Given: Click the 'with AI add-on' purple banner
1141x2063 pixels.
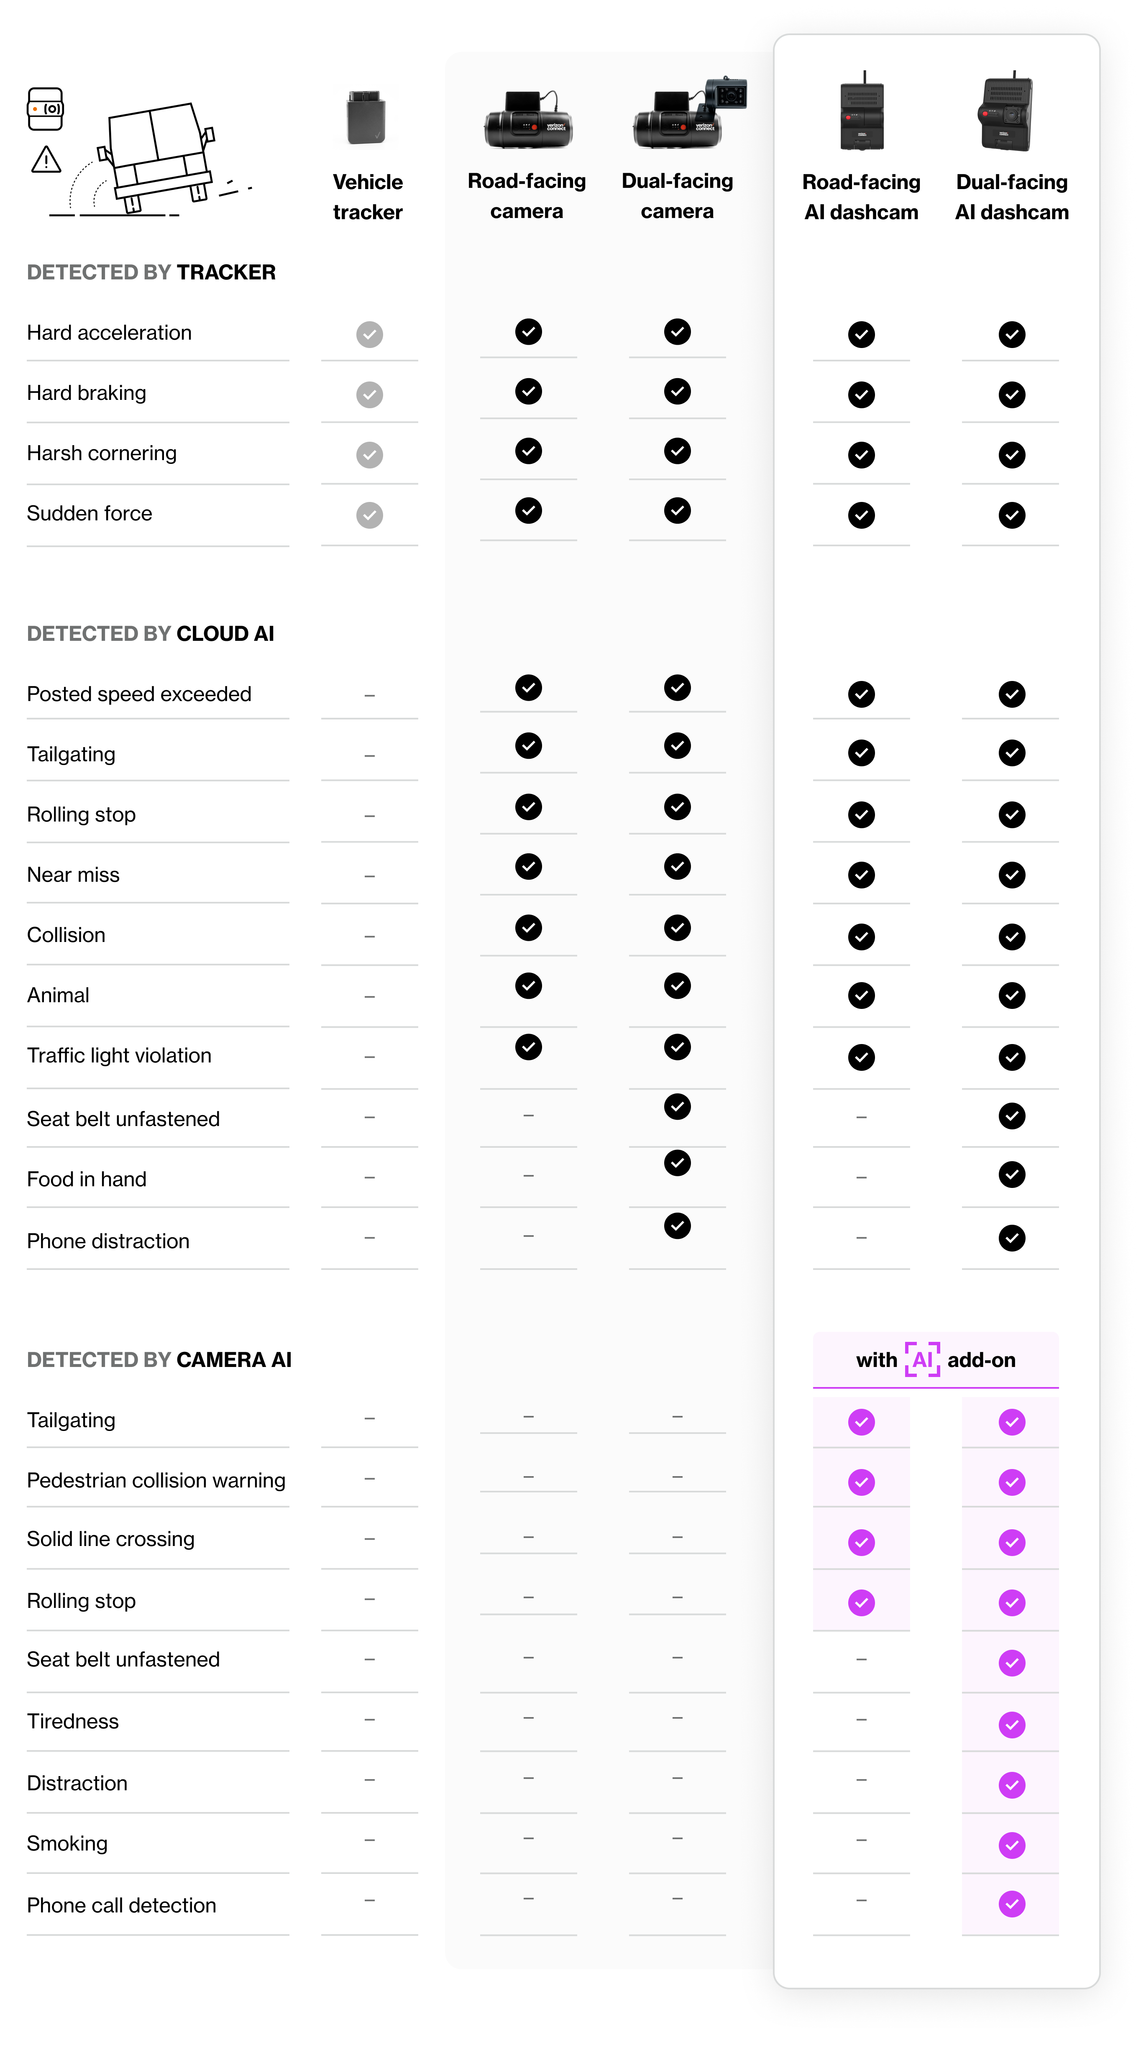Looking at the screenshot, I should pos(936,1360).
